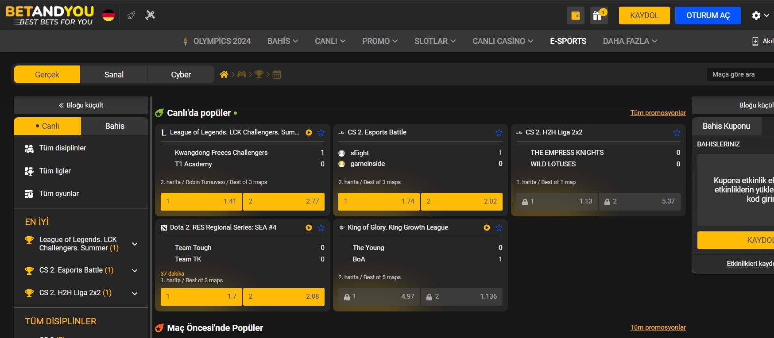Favorite the CS 2. Esports Battle match

[x=499, y=132]
